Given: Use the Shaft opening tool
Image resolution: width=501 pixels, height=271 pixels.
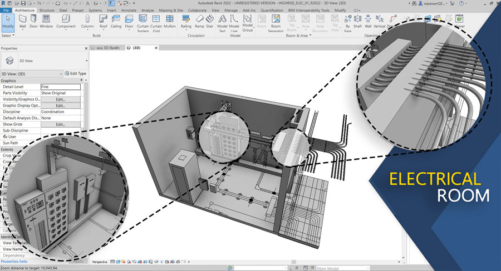Looking at the screenshot, I should [357, 21].
